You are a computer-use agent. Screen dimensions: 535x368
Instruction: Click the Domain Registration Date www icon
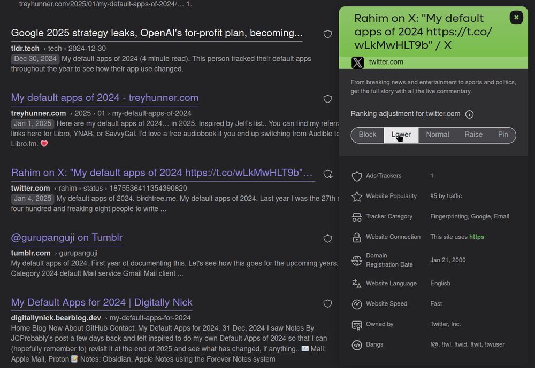point(356,261)
